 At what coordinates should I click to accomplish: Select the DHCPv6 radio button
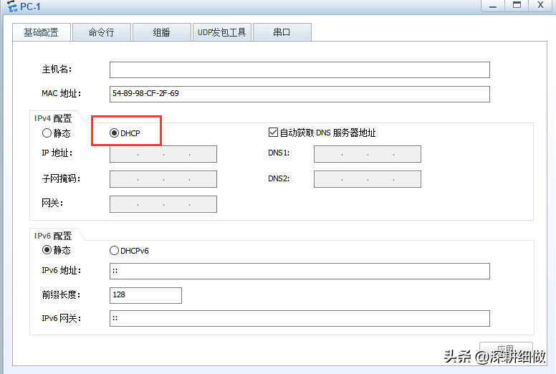(x=114, y=251)
